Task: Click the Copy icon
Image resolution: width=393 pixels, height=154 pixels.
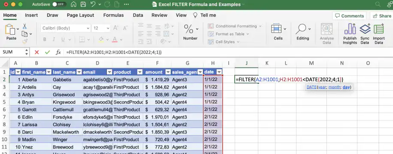Action: click(x=25, y=34)
